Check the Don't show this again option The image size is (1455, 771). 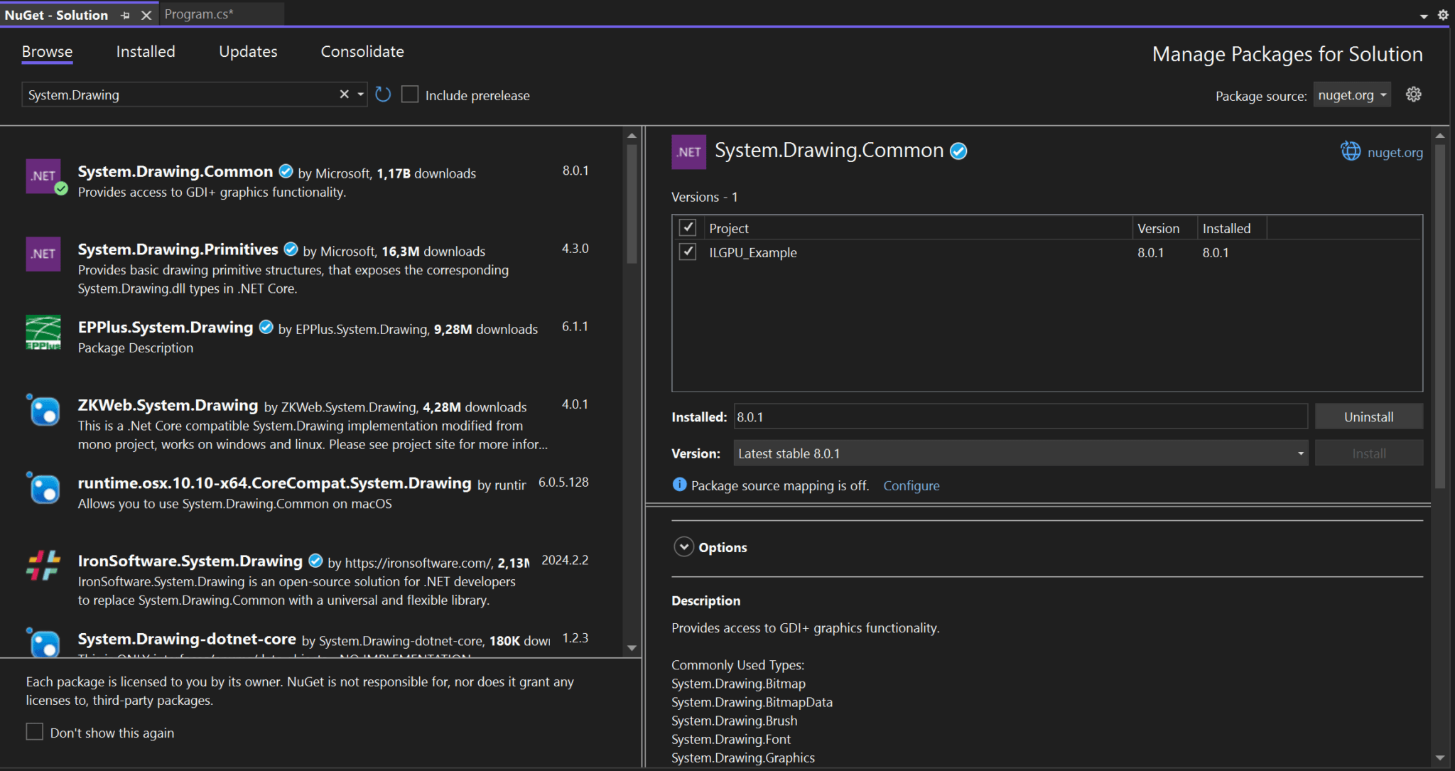34,731
